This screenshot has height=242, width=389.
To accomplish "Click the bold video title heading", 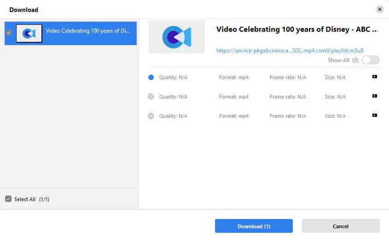I will [297, 29].
